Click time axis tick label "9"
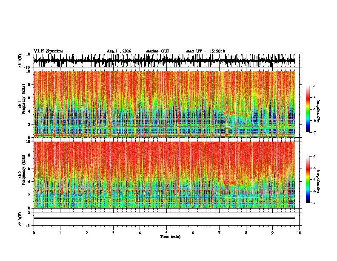Image resolution: width=337 pixels, height=261 pixels. pyautogui.click(x=272, y=233)
